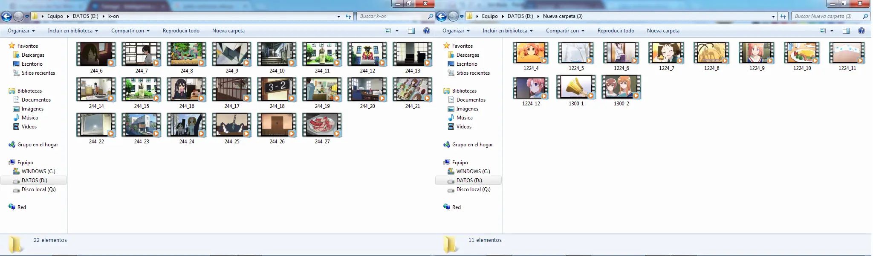Open Bibliotecas in Nueva carpeta (3) window sidebar
Viewport: 873px width, 256px height.
point(464,91)
